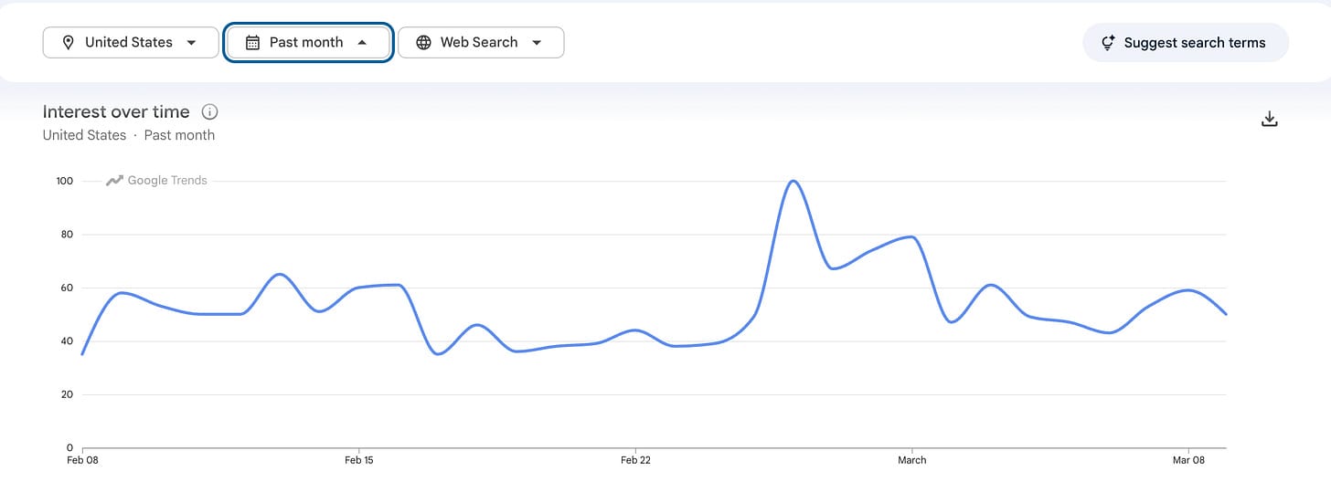Click the lightbulb sparkle suggest icon
This screenshot has width=1331, height=503.
pos(1108,43)
